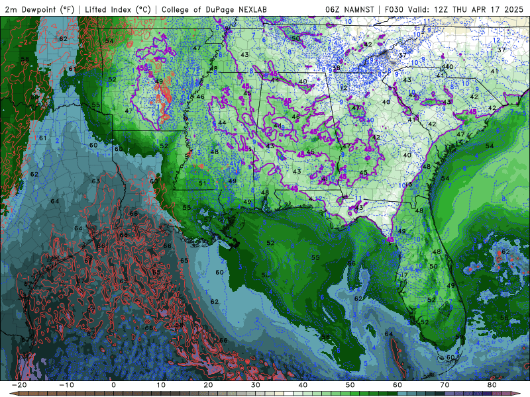The image size is (530, 397).
Task: Click the dewpoint value 63 in east Texas
Action: [96, 181]
